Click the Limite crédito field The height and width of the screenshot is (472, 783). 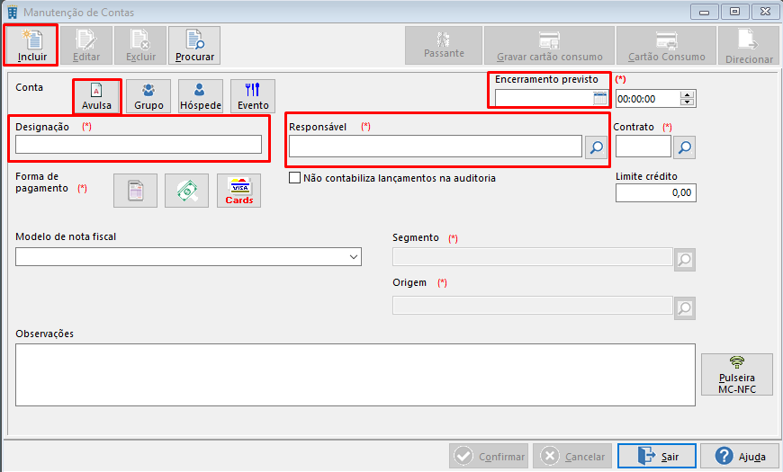click(x=656, y=192)
